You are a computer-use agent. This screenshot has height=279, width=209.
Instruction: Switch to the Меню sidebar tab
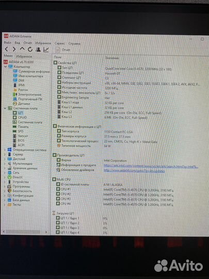coord(8,56)
